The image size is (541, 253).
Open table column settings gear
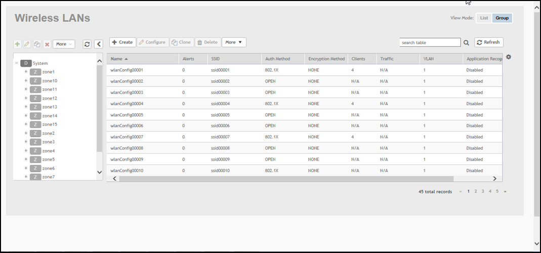508,57
